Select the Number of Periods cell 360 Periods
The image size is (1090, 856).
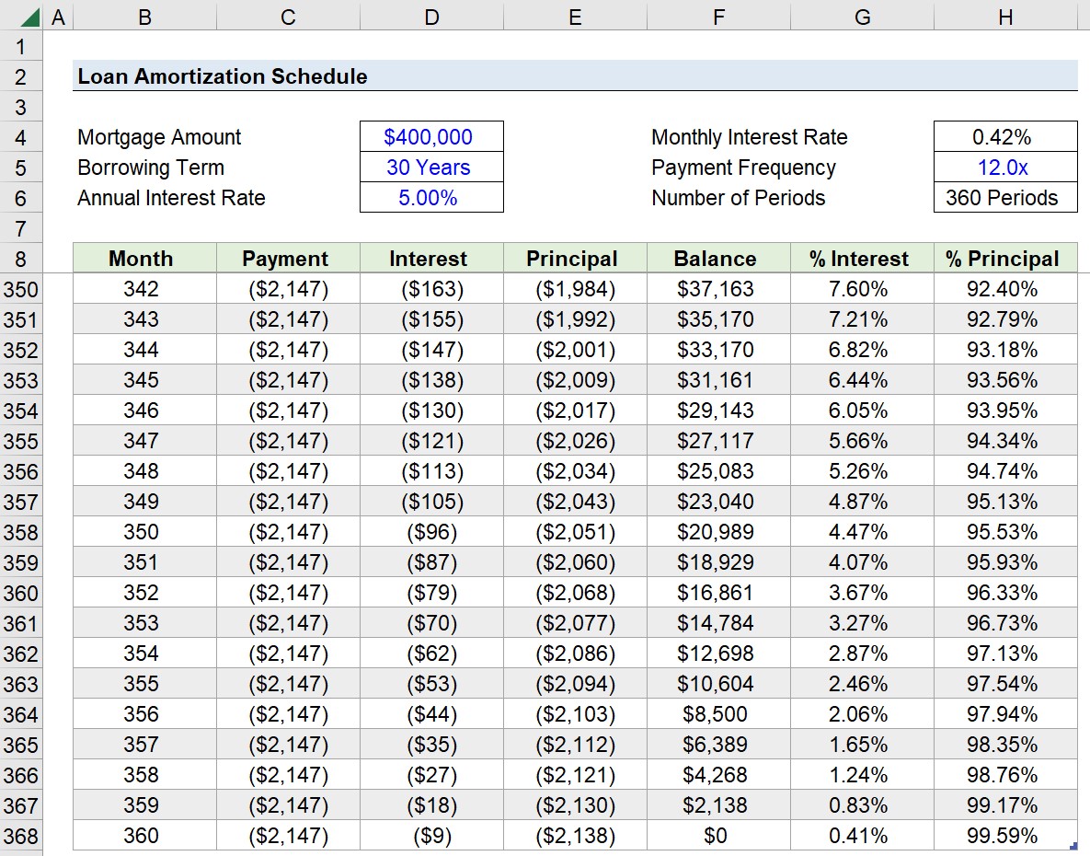click(1004, 197)
